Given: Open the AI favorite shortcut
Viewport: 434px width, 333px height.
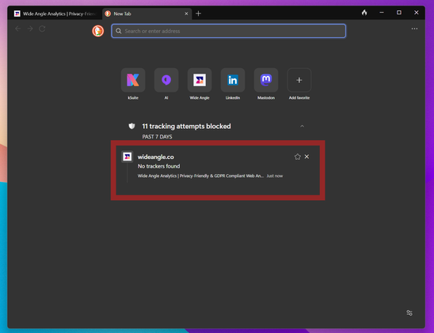Looking at the screenshot, I should pyautogui.click(x=166, y=80).
